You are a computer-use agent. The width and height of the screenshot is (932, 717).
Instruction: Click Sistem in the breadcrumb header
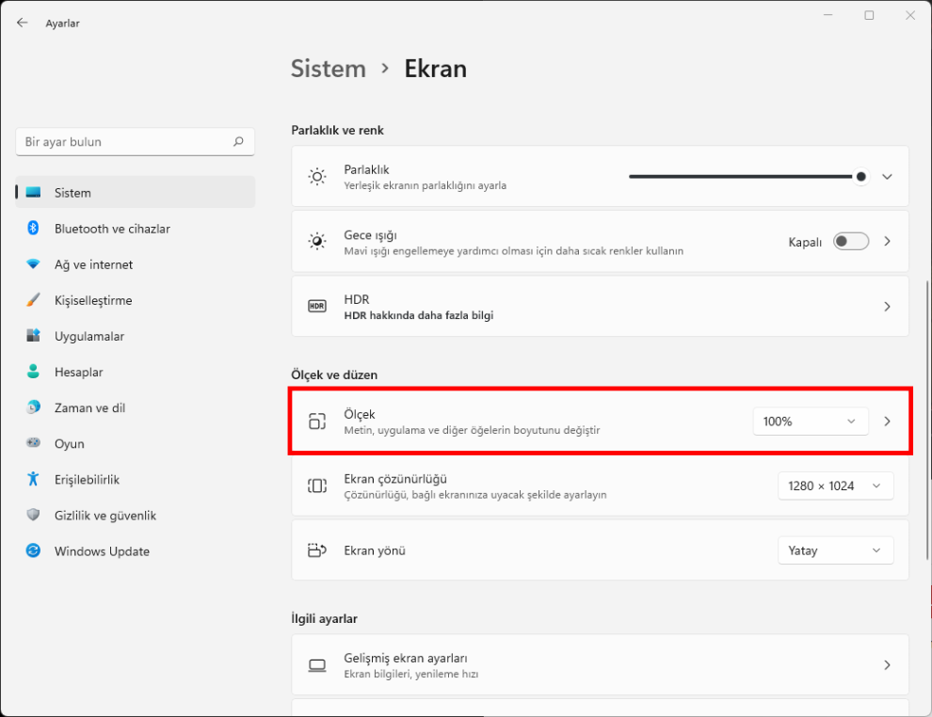click(328, 69)
